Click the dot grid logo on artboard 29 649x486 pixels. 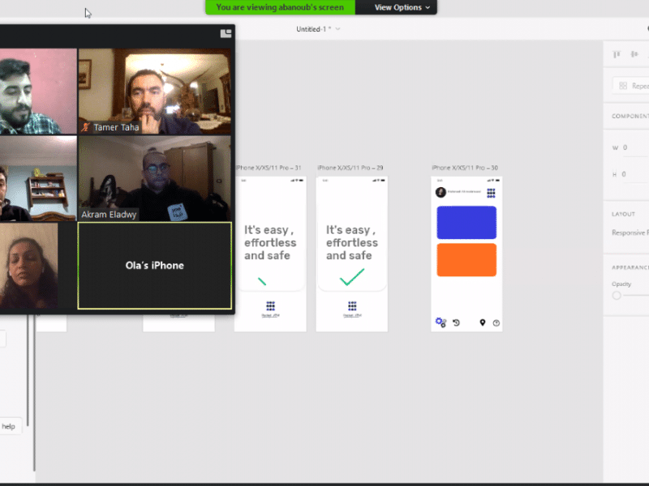pos(352,306)
